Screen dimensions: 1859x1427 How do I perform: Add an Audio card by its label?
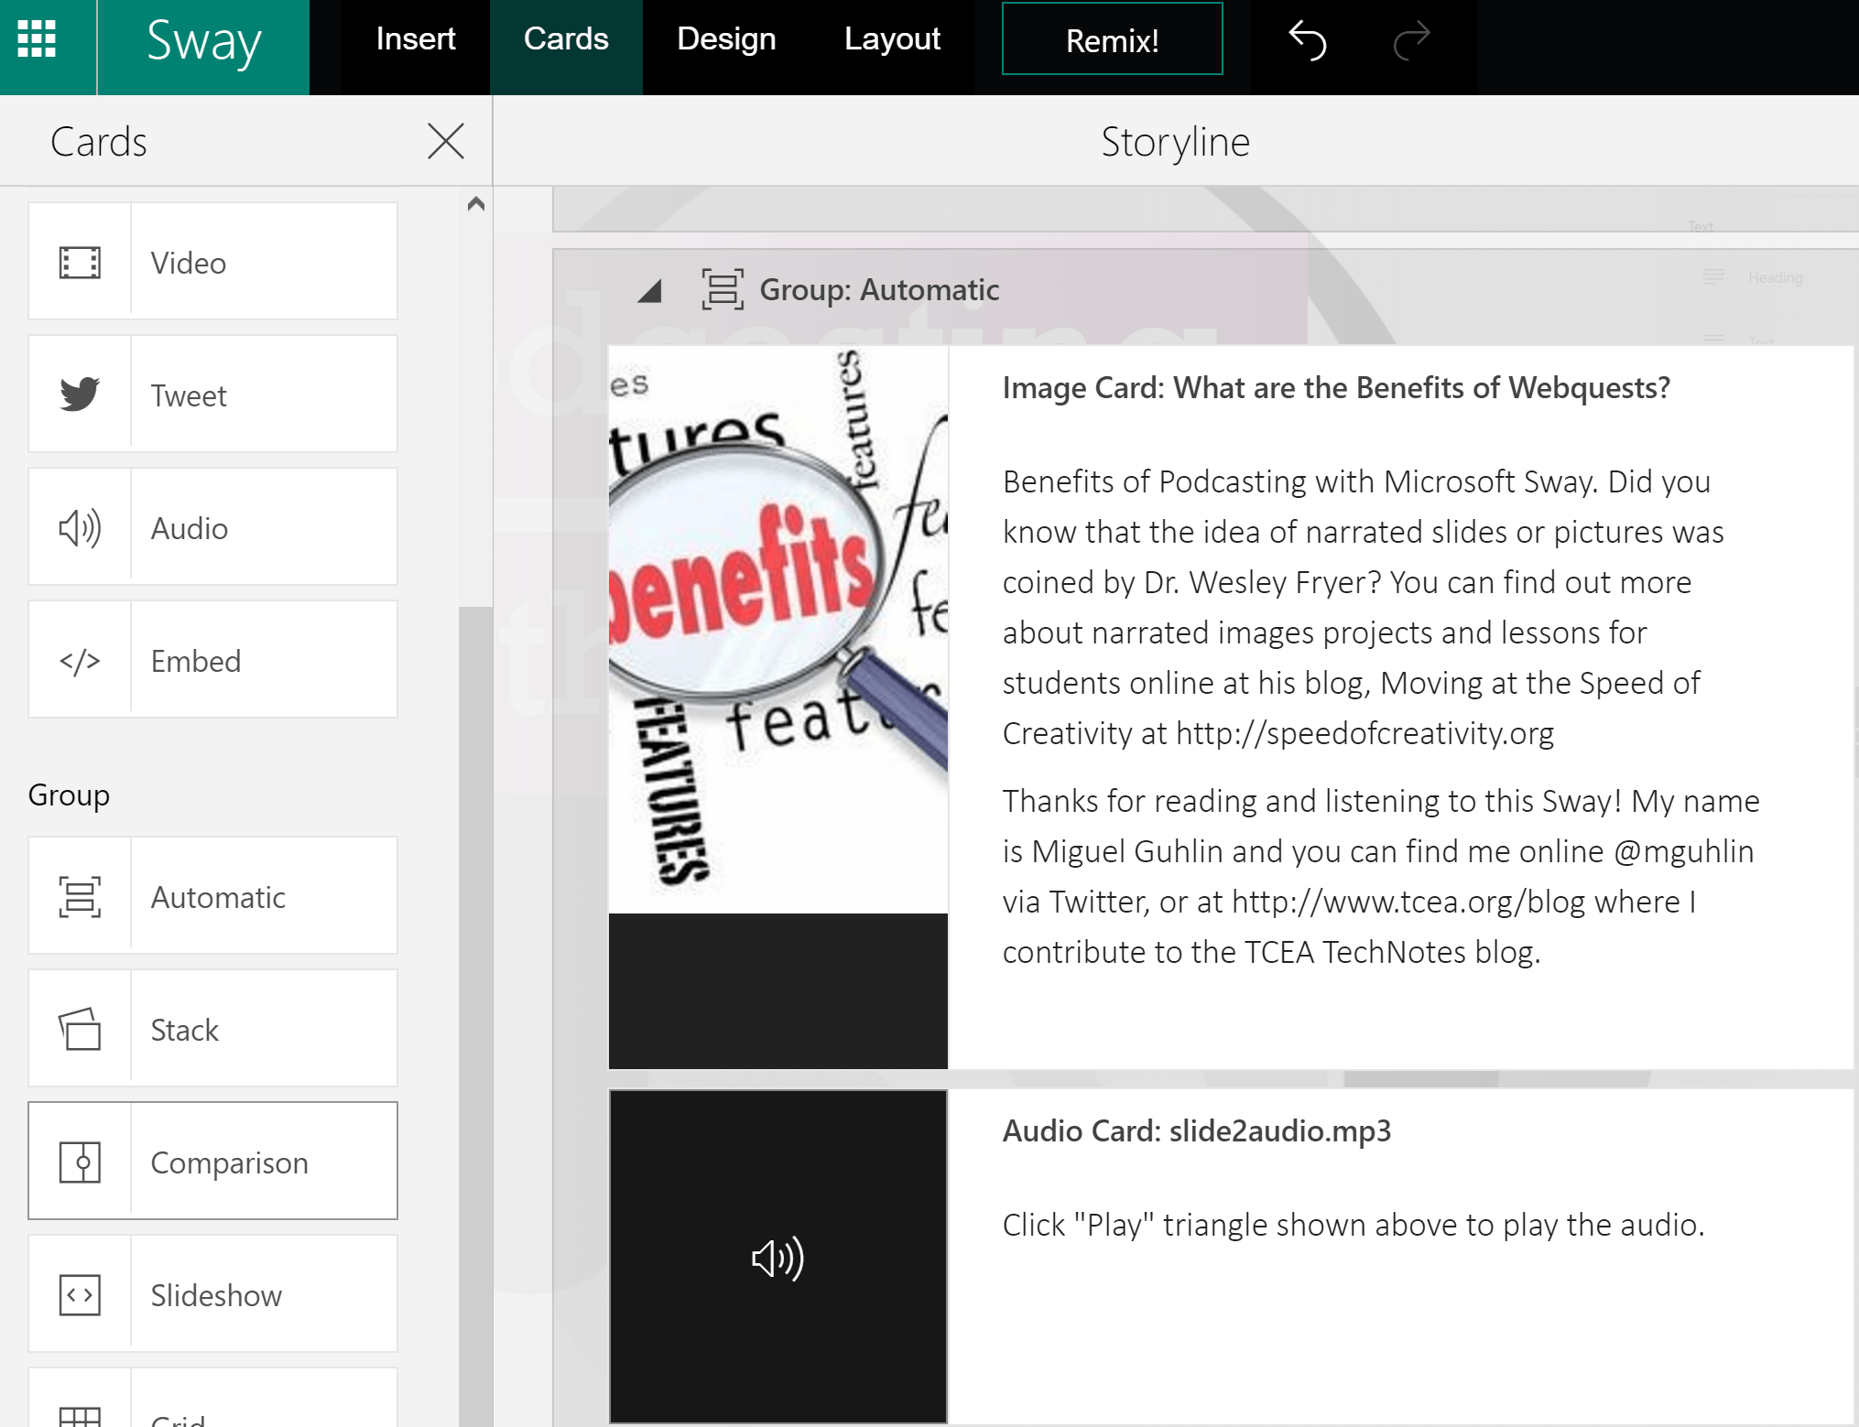[190, 529]
